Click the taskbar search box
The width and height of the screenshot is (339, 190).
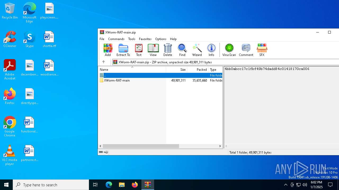coord(51,185)
